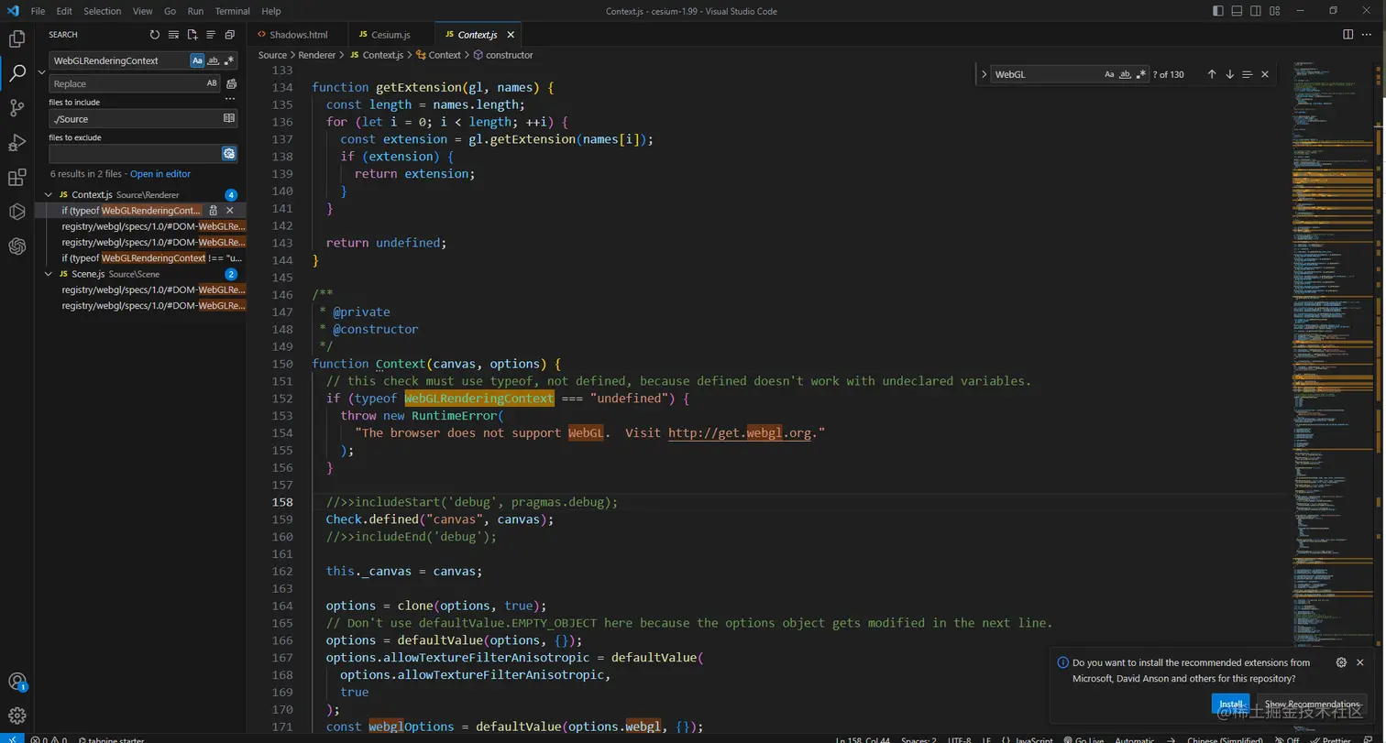The image size is (1386, 743).
Task: Toggle Match Whole Word in Search panel
Action: (213, 60)
